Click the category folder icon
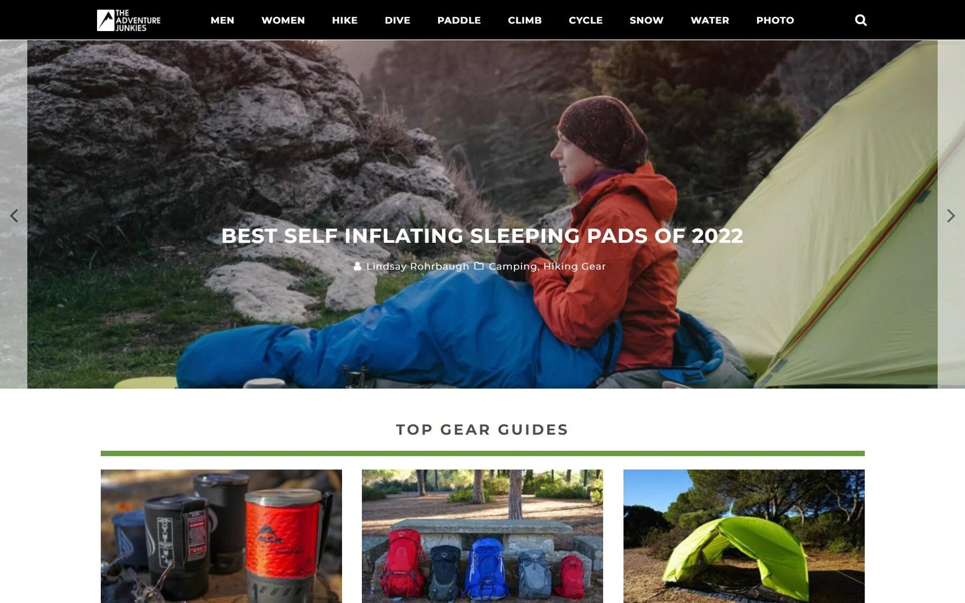Screen dimensions: 965x603 (x=479, y=266)
